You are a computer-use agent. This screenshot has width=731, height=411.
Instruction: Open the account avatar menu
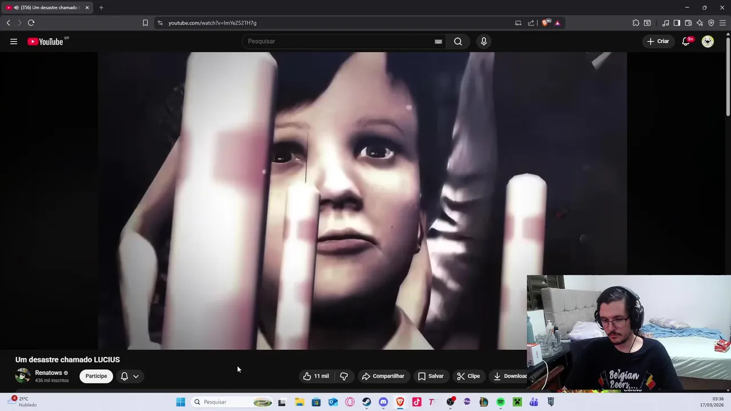tap(708, 41)
